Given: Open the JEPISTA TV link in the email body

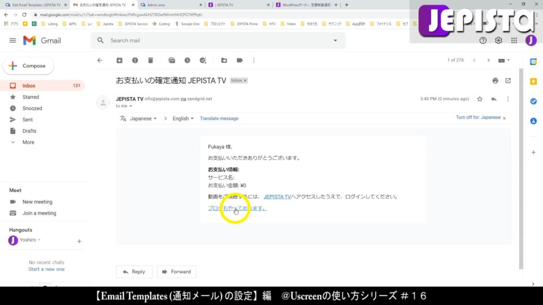Looking at the screenshot, I should pyautogui.click(x=277, y=197).
